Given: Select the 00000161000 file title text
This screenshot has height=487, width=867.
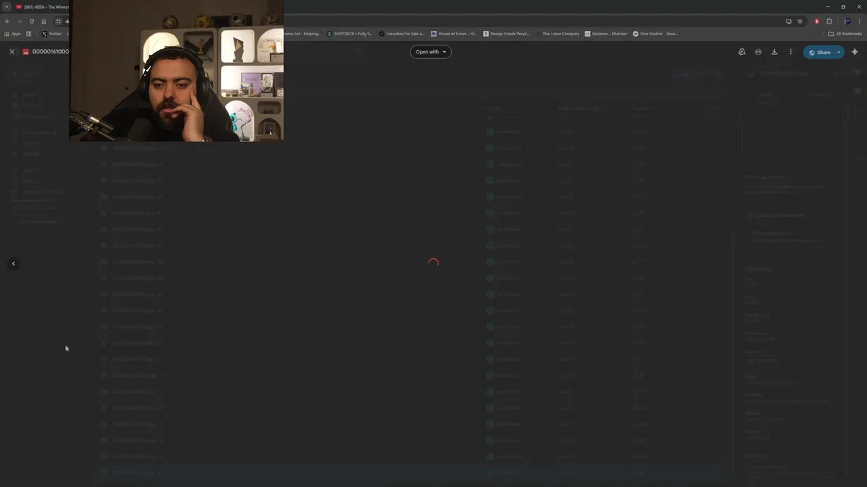Looking at the screenshot, I should [51, 51].
